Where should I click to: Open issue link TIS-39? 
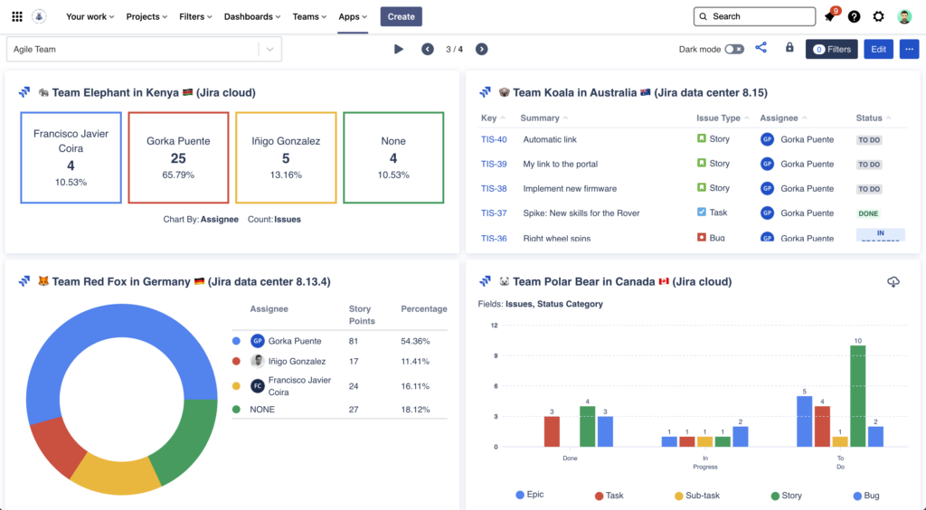pyautogui.click(x=494, y=164)
